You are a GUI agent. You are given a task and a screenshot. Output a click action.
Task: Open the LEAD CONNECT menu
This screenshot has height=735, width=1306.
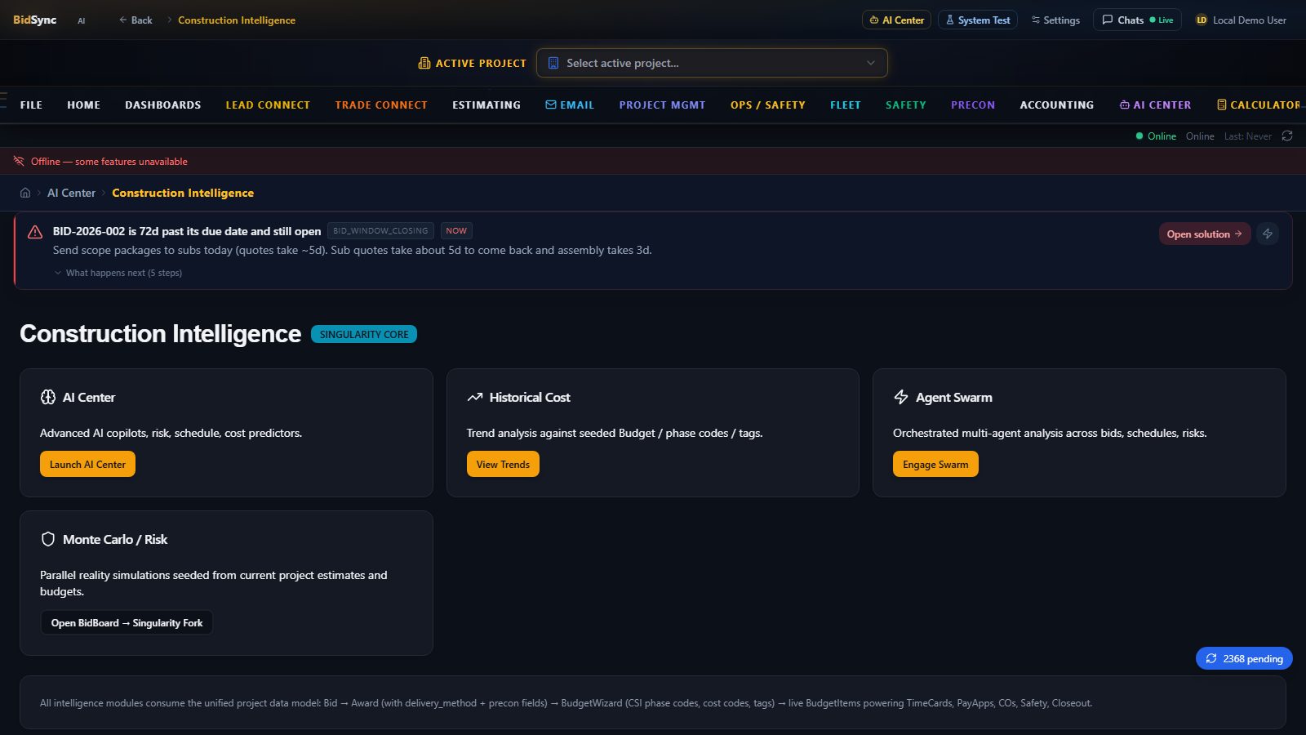point(268,105)
